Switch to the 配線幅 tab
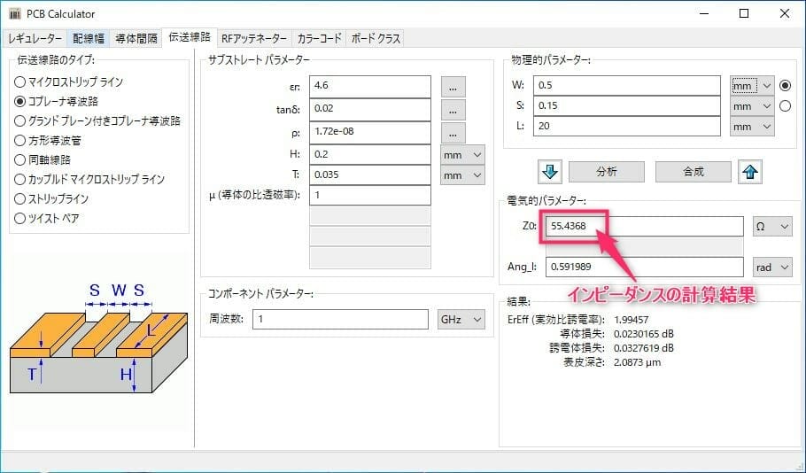Image resolution: width=806 pixels, height=473 pixels. pyautogui.click(x=89, y=39)
